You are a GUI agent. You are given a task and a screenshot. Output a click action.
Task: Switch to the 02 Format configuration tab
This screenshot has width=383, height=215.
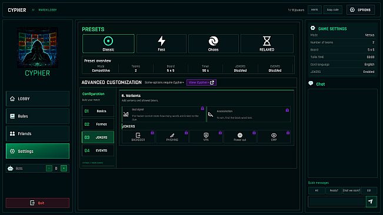click(98, 125)
